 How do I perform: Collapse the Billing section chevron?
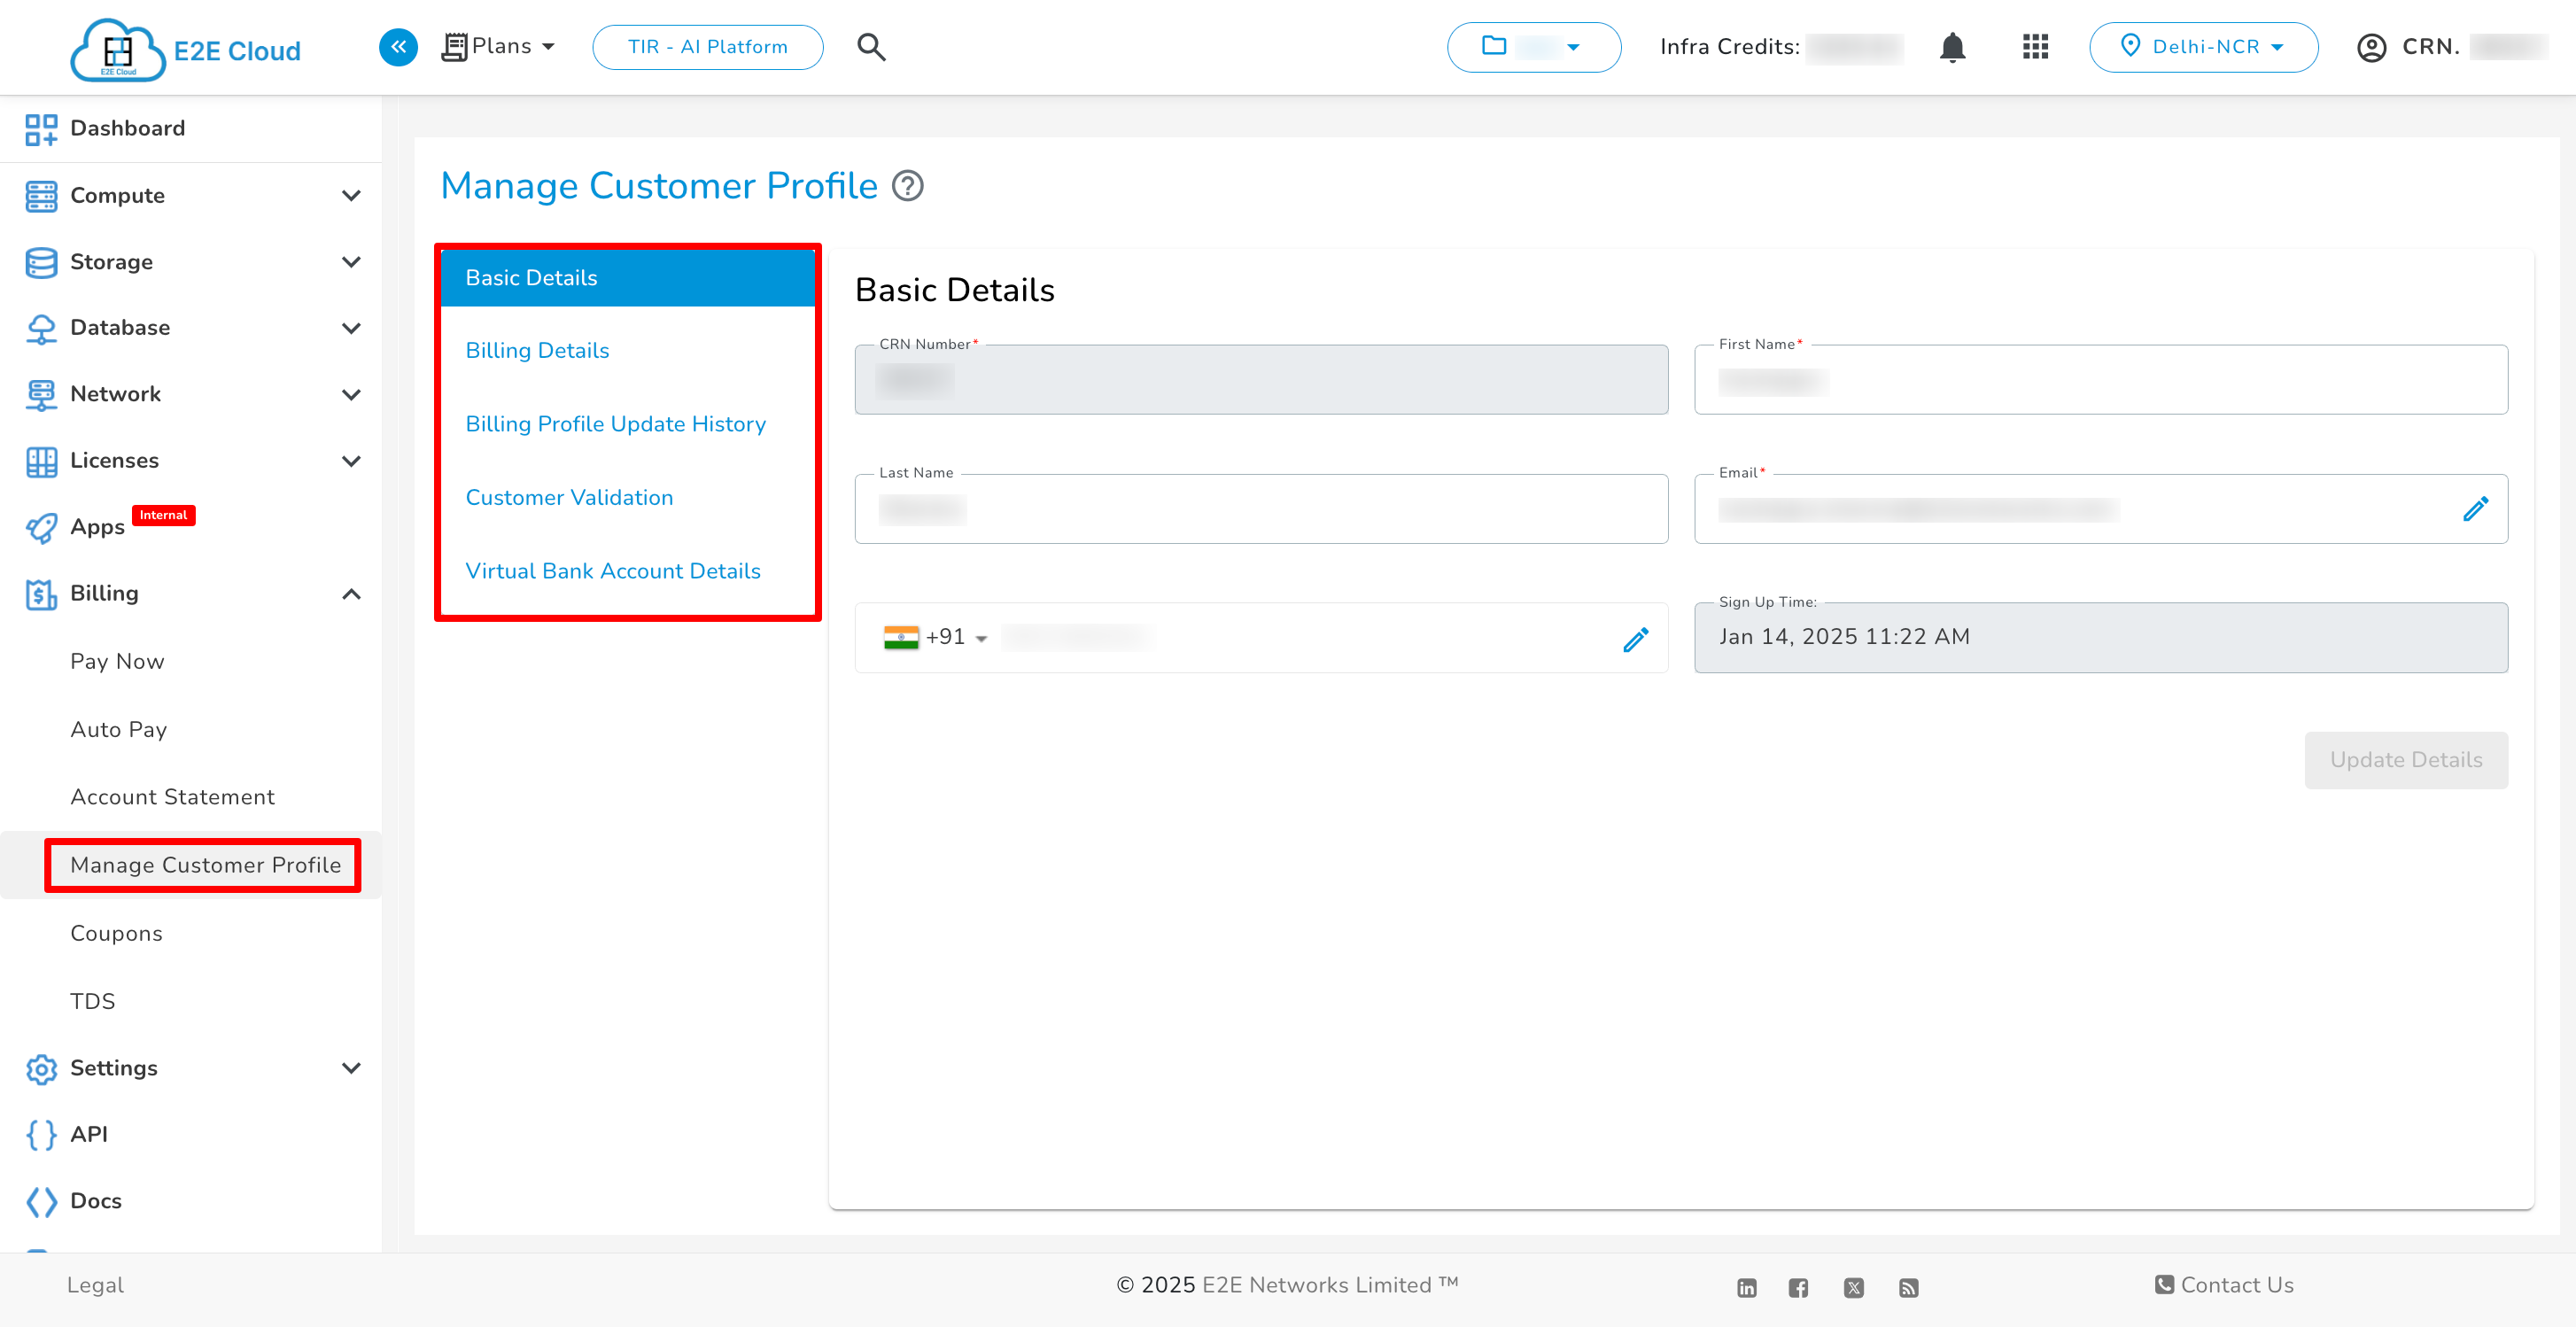coord(351,594)
